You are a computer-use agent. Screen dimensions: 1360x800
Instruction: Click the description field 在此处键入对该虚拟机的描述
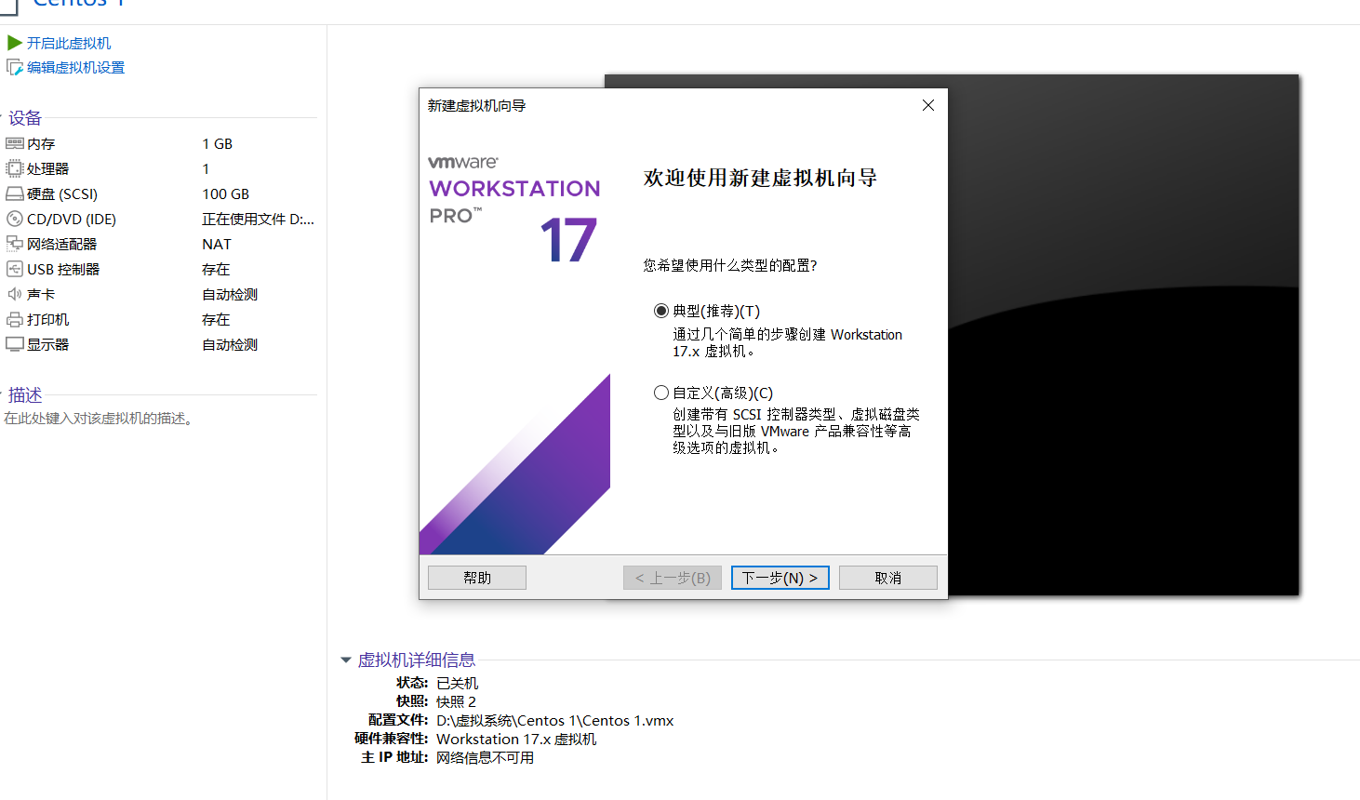coord(100,419)
